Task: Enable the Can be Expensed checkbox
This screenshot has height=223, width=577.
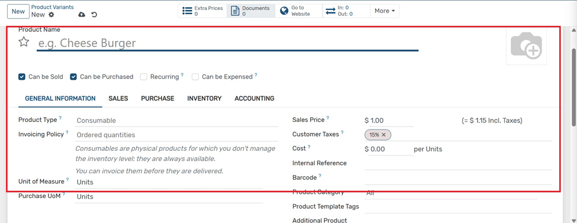Action: pos(195,77)
